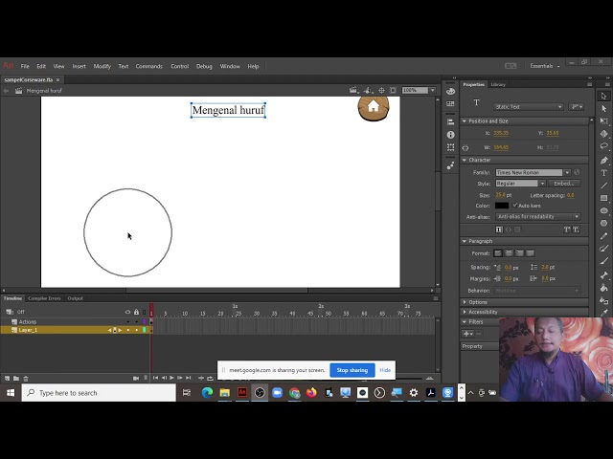The image size is (613, 459).
Task: Open the Insert menu
Action: pyautogui.click(x=79, y=66)
